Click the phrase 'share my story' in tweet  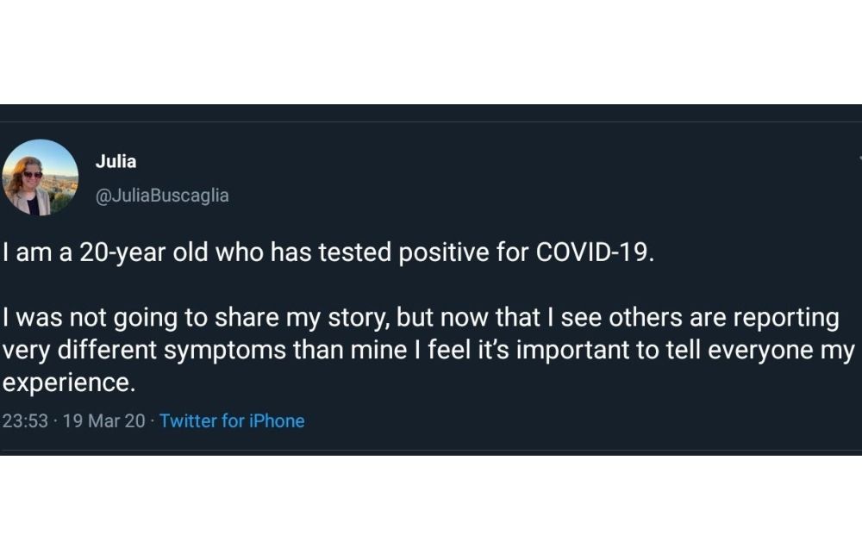pos(302,318)
